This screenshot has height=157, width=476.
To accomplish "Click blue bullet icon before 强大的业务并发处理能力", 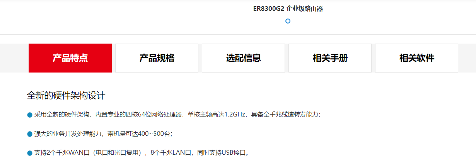I will (x=30, y=134).
